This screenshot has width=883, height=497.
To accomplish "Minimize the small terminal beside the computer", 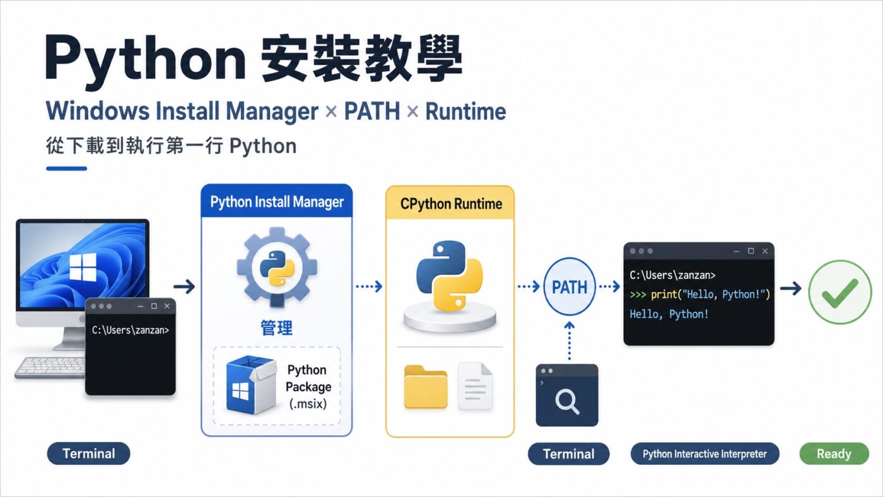I will 139,307.
